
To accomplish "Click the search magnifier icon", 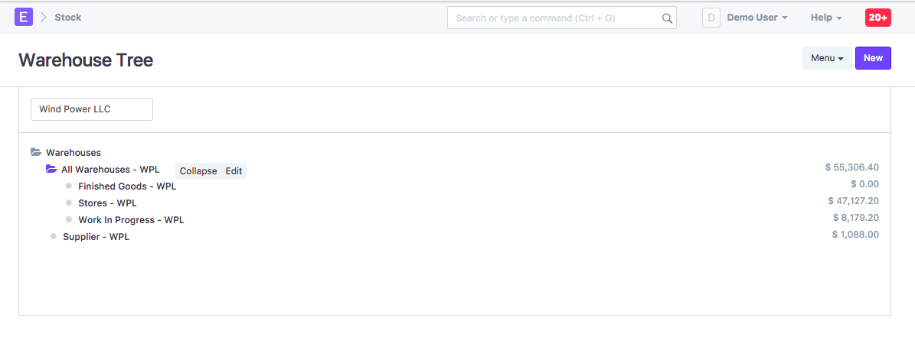I will click(667, 18).
